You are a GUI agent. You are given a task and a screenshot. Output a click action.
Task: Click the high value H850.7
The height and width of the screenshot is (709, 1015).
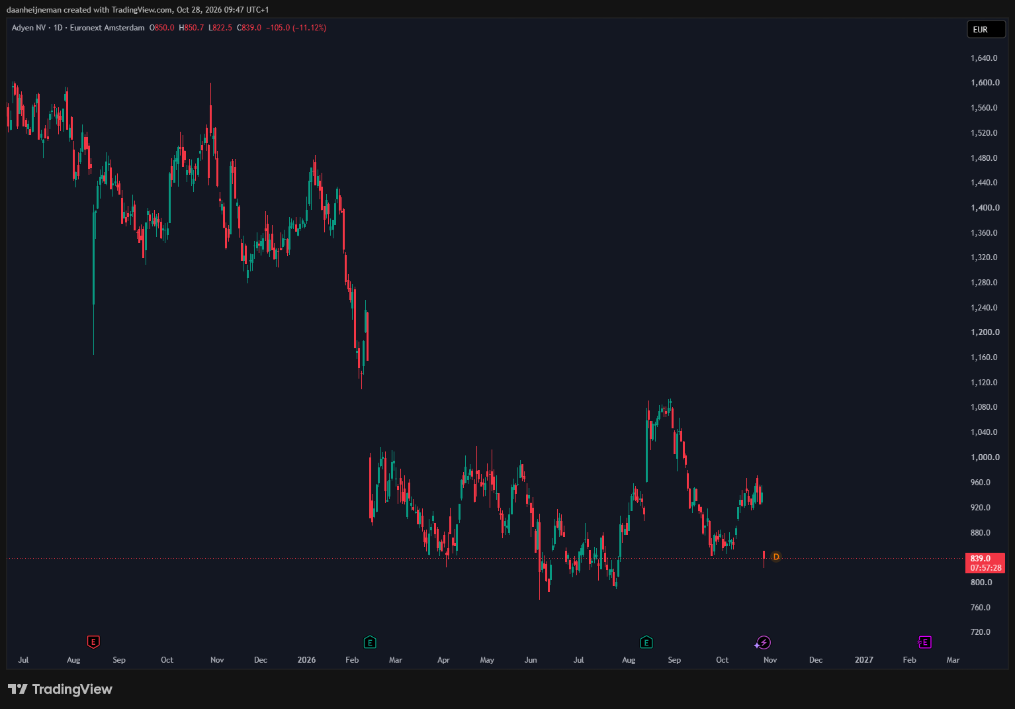(x=191, y=28)
